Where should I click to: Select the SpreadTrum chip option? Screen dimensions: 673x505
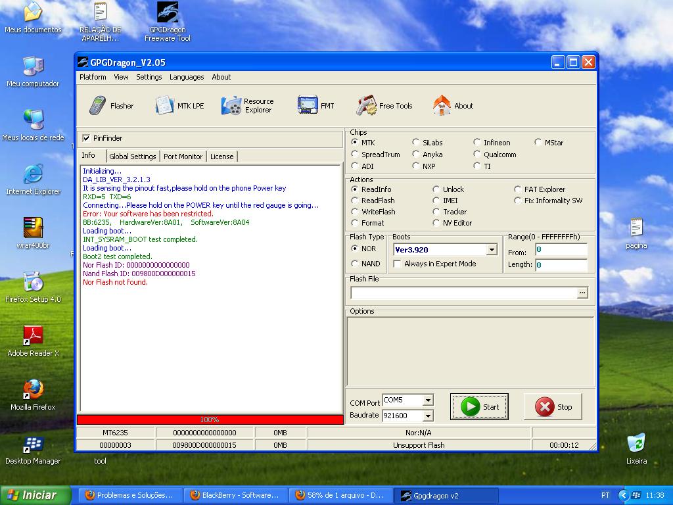point(354,154)
